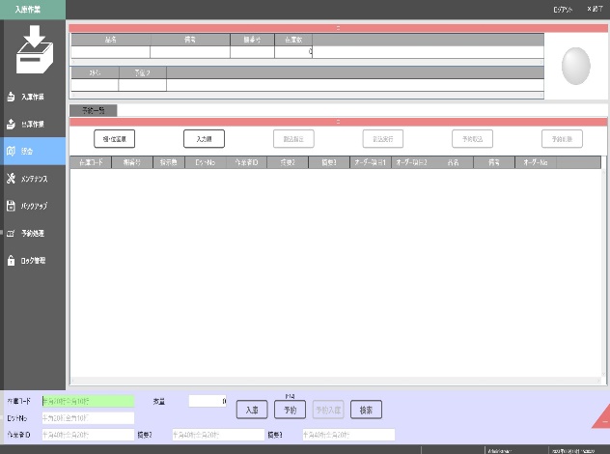Viewport: 610px width, 454px height.
Task: Click the ログアウト link at top right
Action: [563, 10]
